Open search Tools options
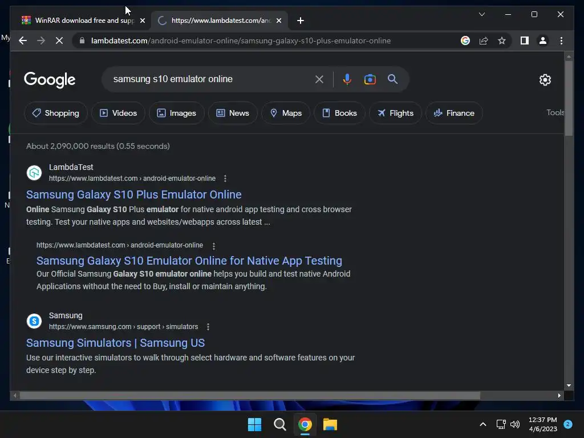 555,112
